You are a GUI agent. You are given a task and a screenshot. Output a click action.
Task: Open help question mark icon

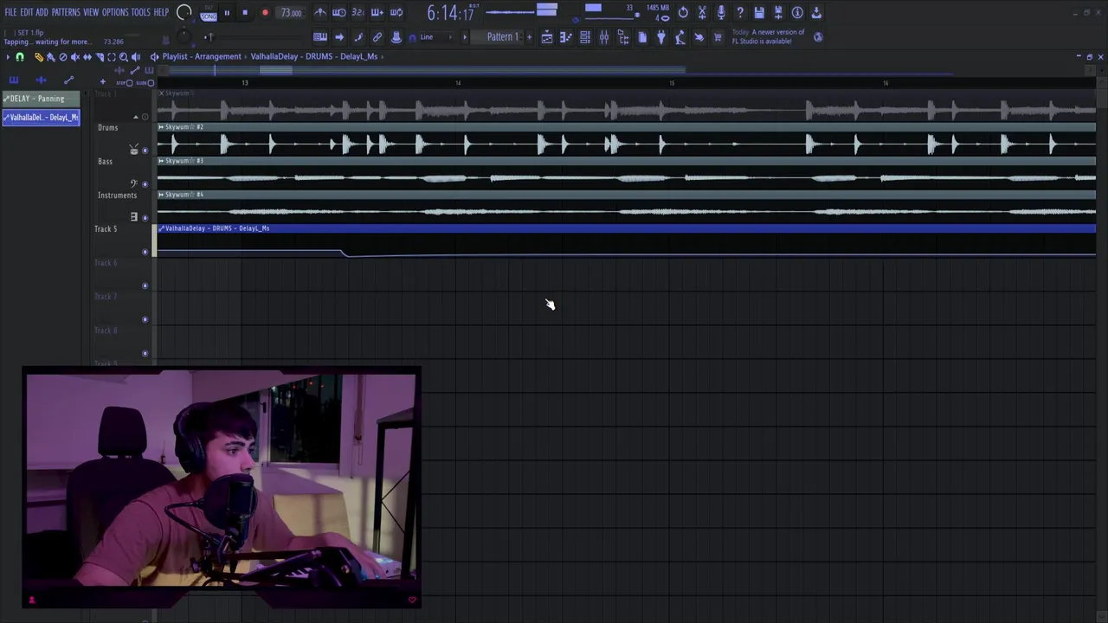tap(740, 13)
